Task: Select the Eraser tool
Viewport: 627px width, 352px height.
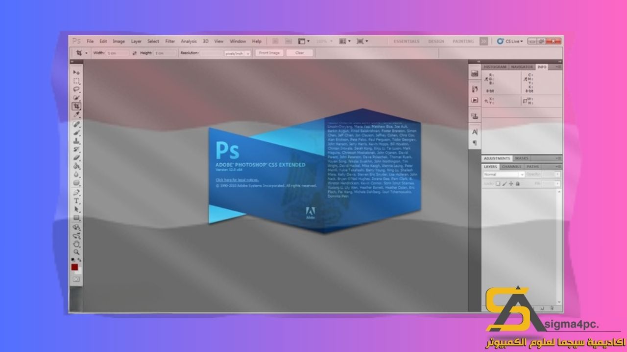Action: (x=77, y=157)
